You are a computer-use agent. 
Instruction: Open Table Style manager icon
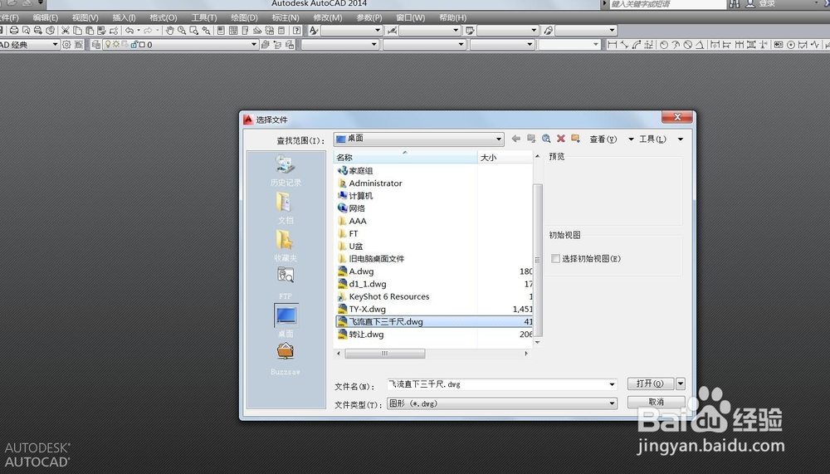click(470, 31)
